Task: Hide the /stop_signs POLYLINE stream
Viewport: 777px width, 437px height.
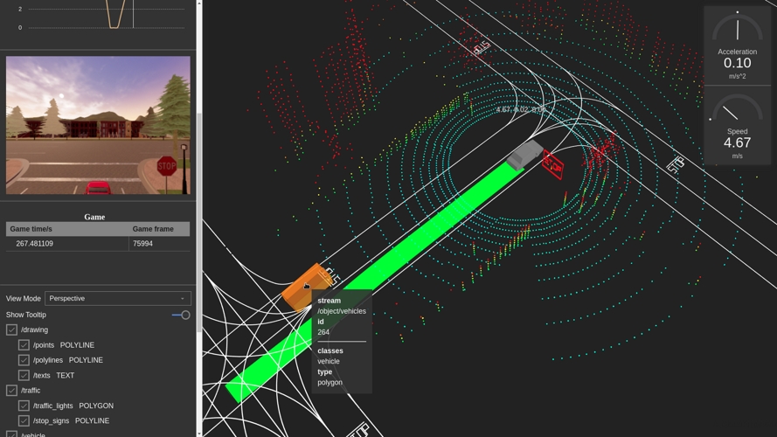Action: (24, 421)
